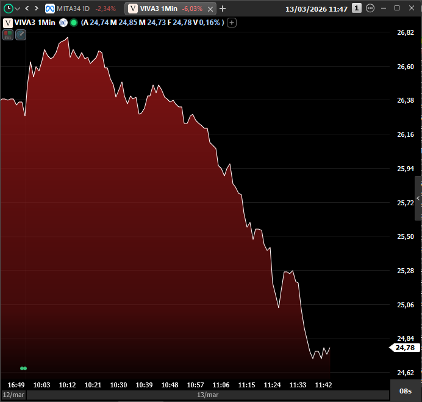Toggle the green status indicator
422x402 pixels.
(x=74, y=23)
